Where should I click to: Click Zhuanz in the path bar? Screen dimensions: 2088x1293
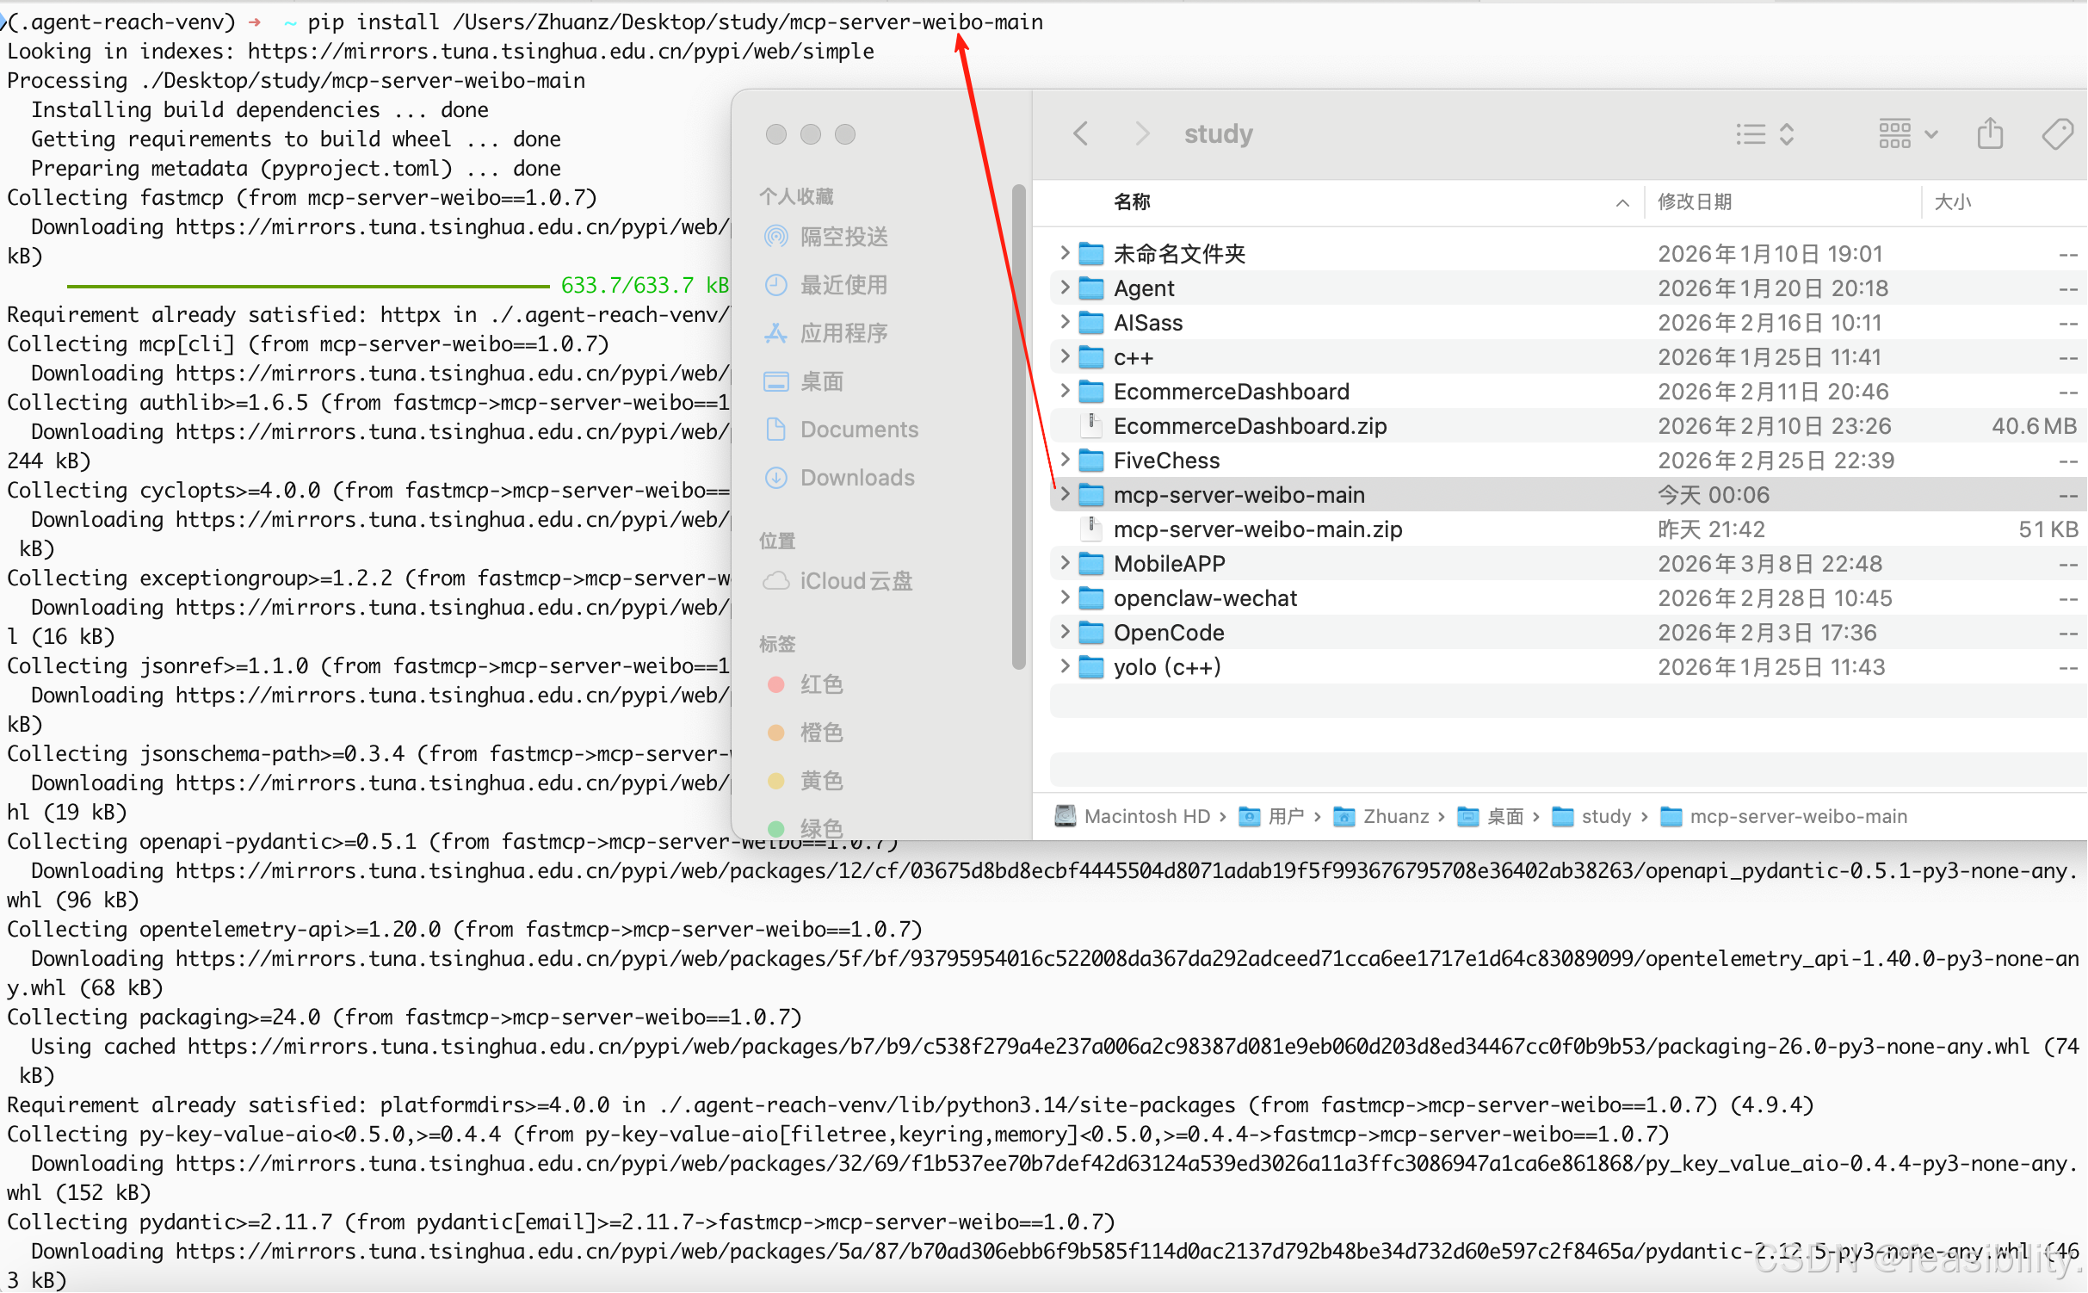(x=1394, y=816)
